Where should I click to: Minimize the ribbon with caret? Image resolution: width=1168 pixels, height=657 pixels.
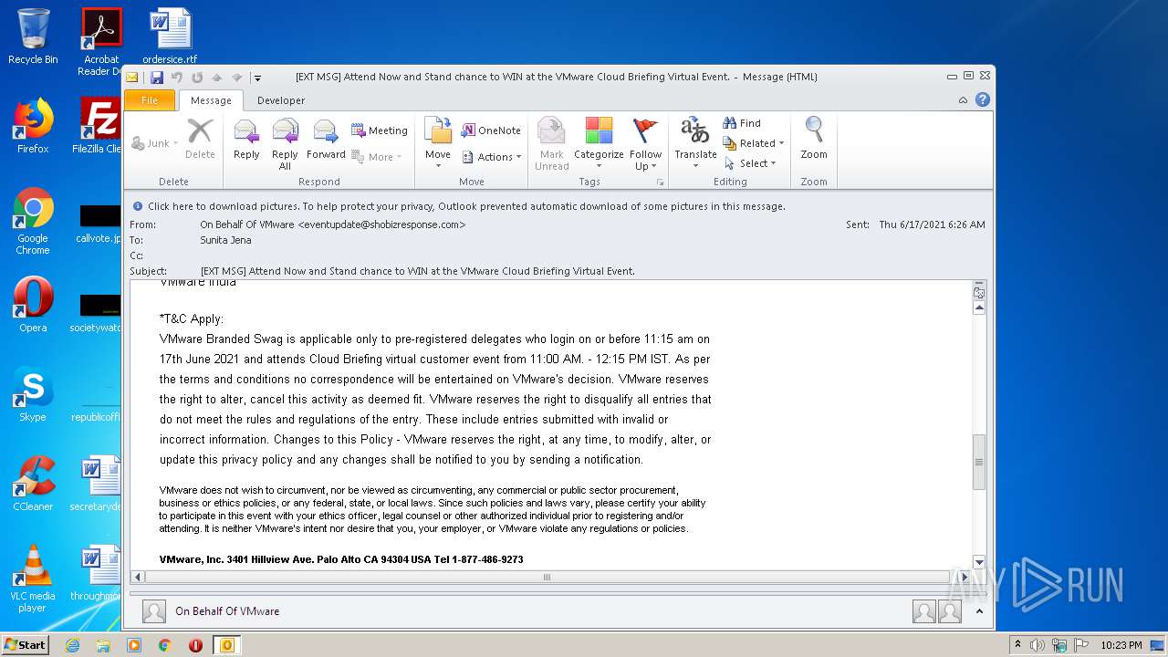[x=964, y=99]
